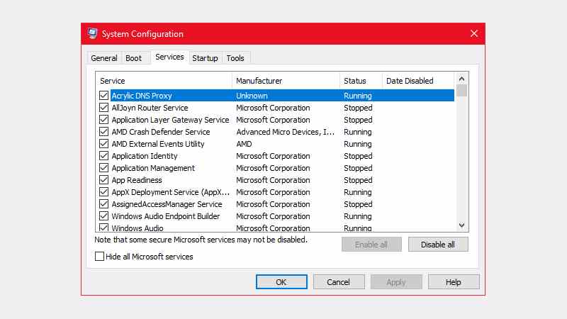Screen dimensions: 567x319
Task: Click the Disable all button
Action: coord(438,245)
